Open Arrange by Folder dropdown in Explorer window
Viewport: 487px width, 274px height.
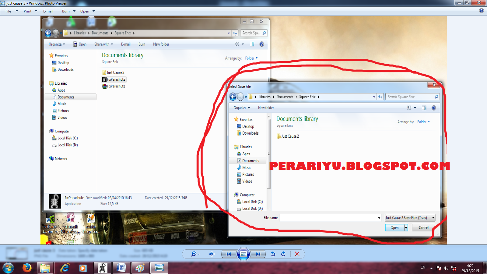coord(251,58)
